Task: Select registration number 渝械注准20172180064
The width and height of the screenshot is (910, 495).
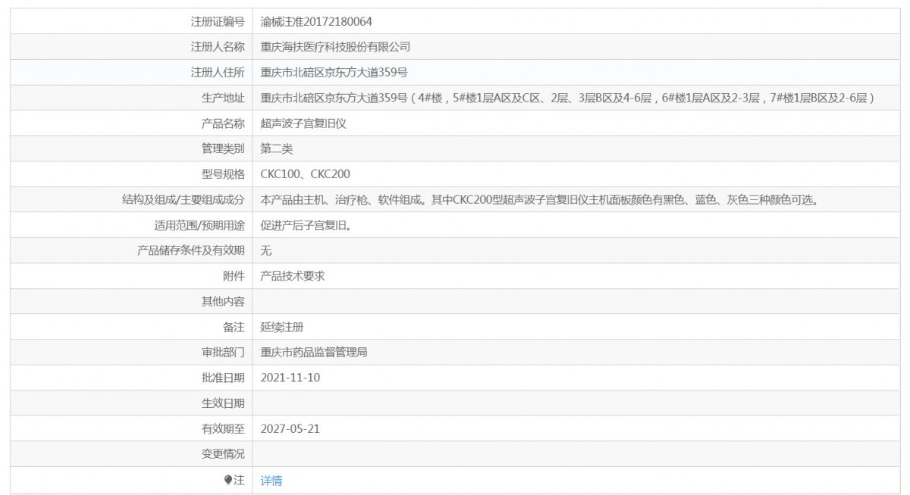Action: tap(315, 21)
